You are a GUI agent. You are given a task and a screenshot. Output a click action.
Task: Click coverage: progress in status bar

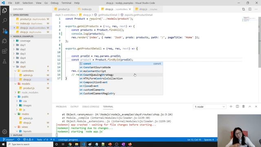pos(68,140)
